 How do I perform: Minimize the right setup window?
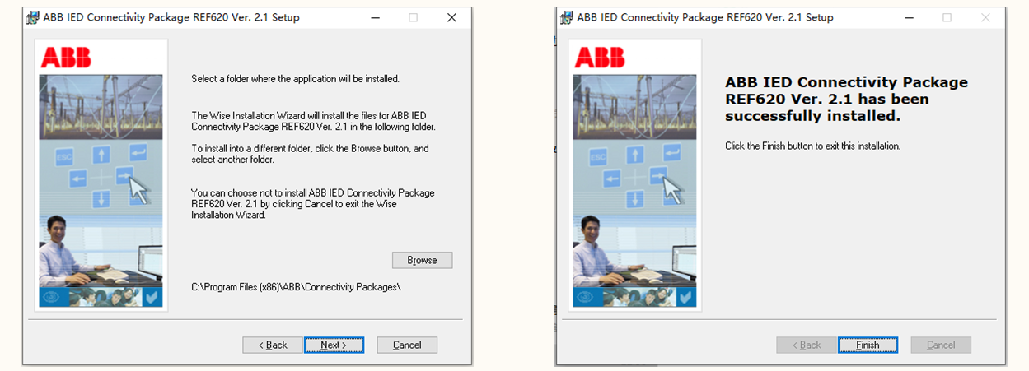click(910, 17)
